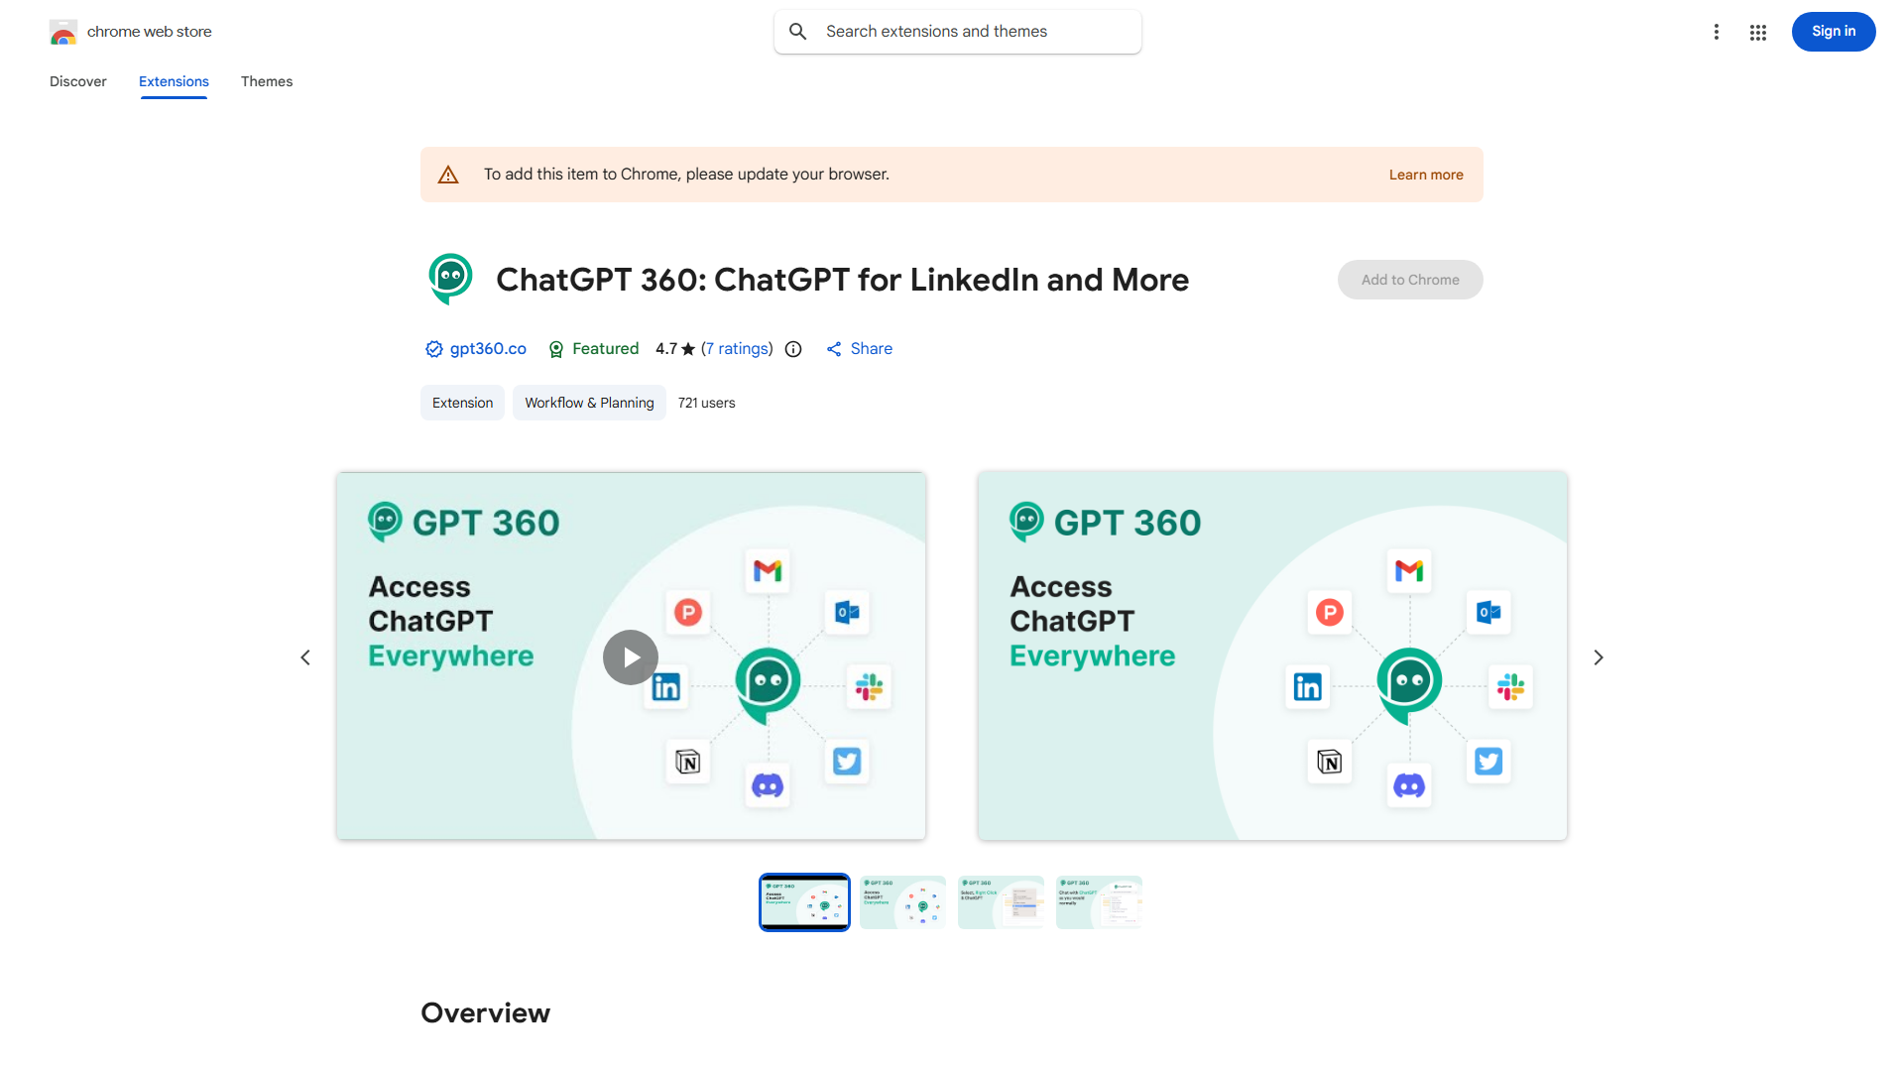Image resolution: width=1904 pixels, height=1071 pixels.
Task: Switch to the Themes tab
Action: tap(266, 81)
